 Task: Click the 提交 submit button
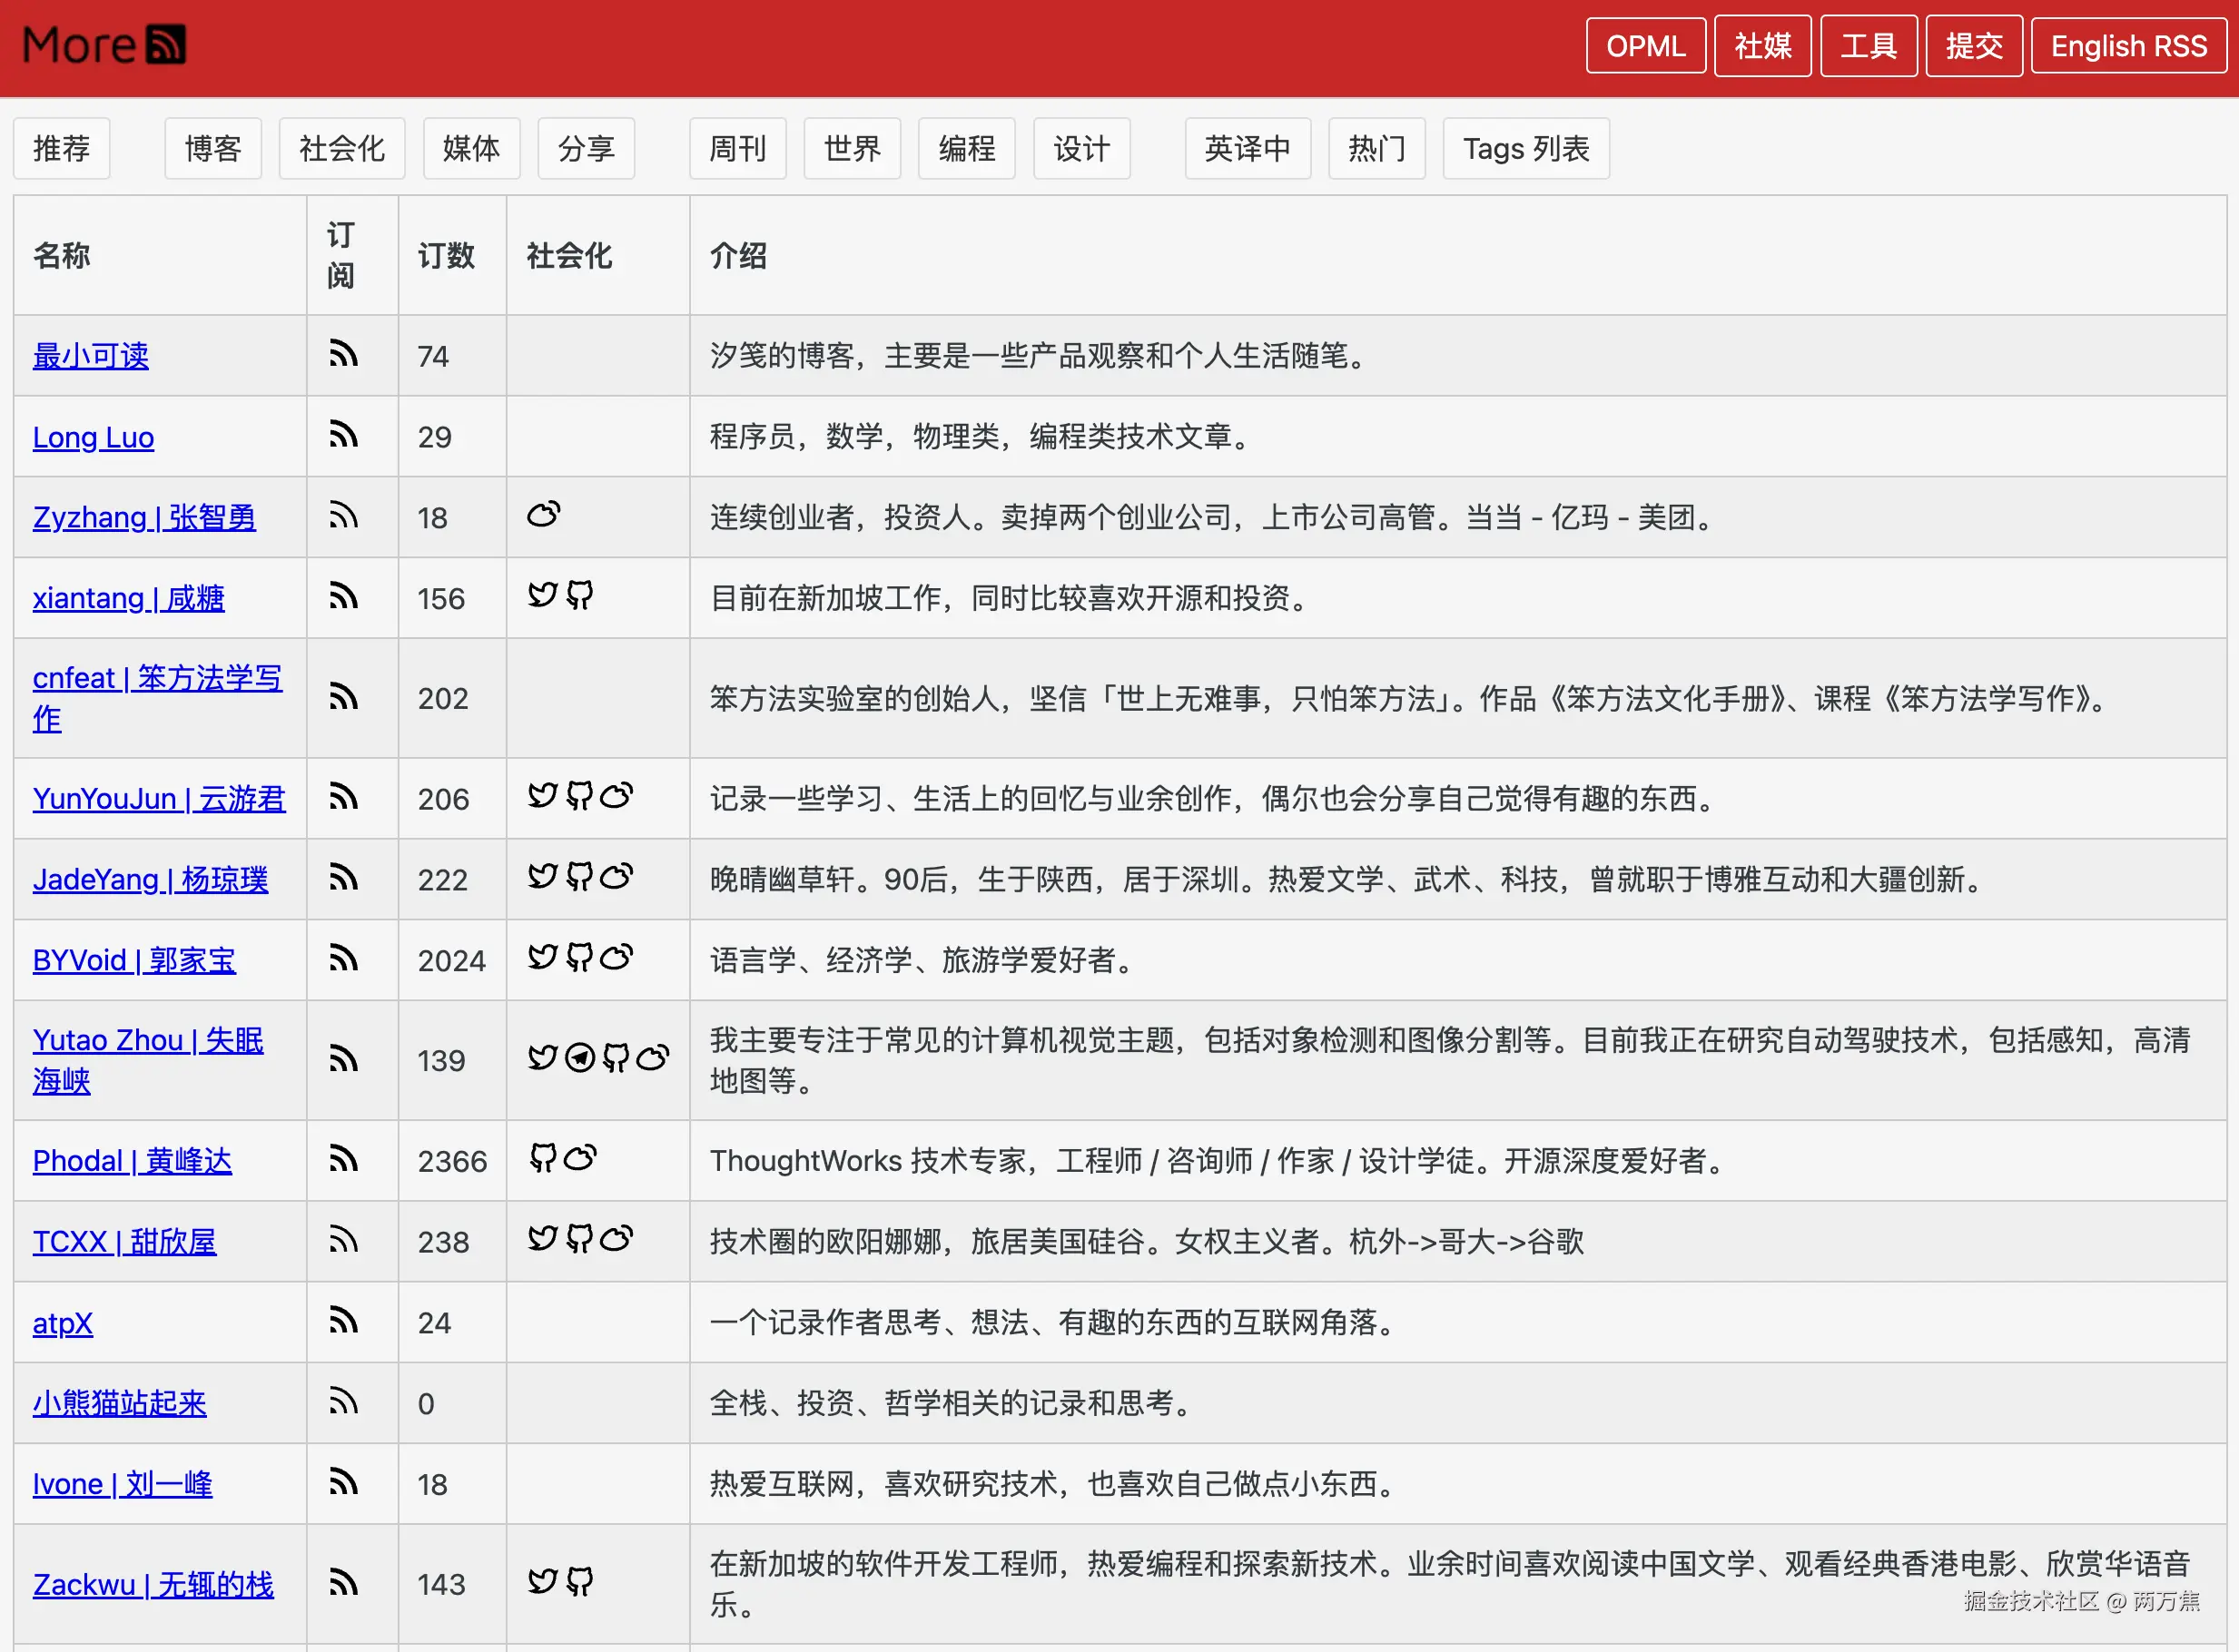pos(1973,46)
